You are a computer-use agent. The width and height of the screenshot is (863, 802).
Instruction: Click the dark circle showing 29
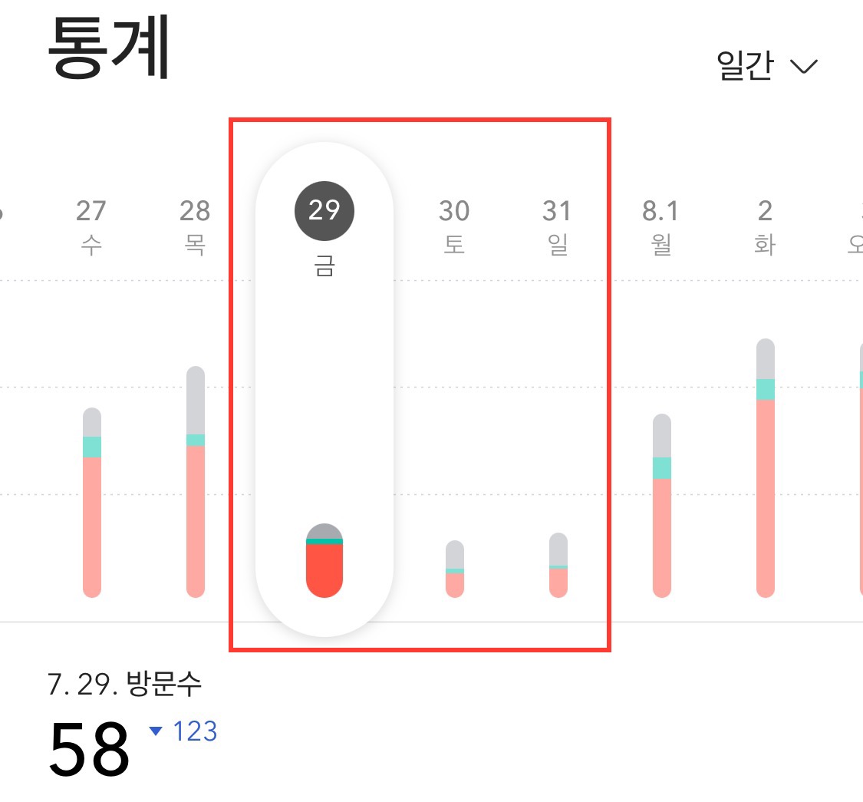pyautogui.click(x=324, y=210)
